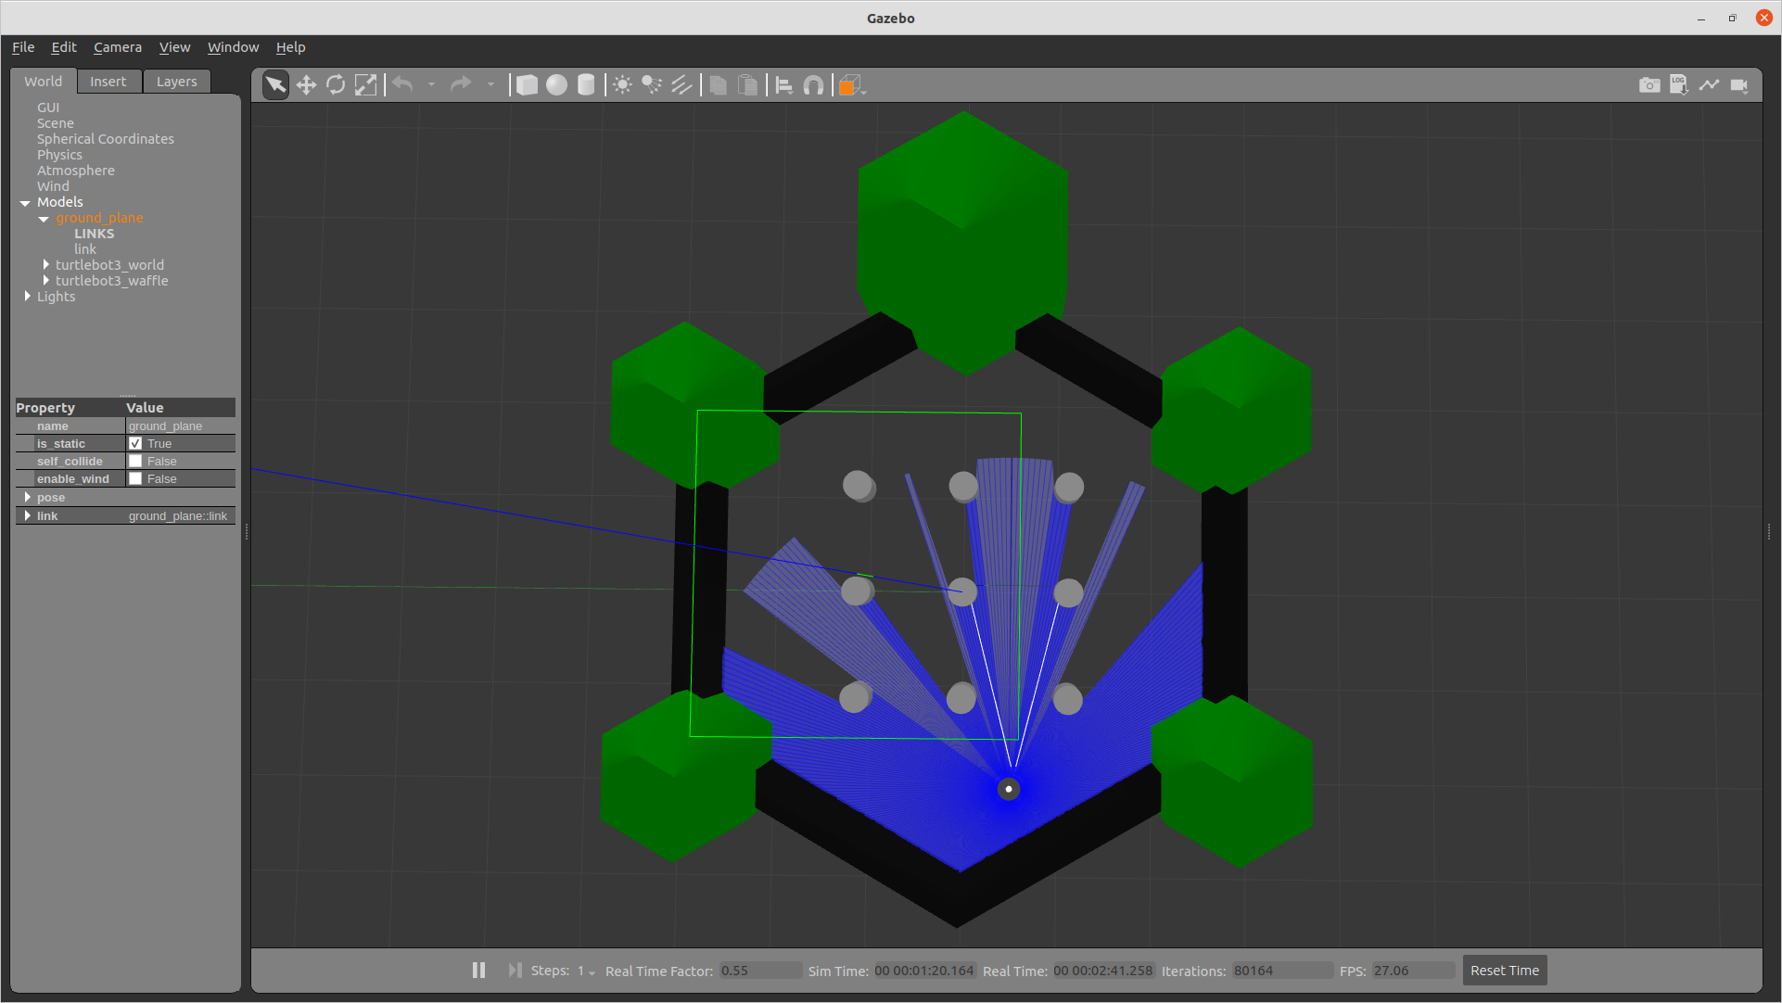
Task: Enable the snap magnet tool
Action: pos(813,85)
